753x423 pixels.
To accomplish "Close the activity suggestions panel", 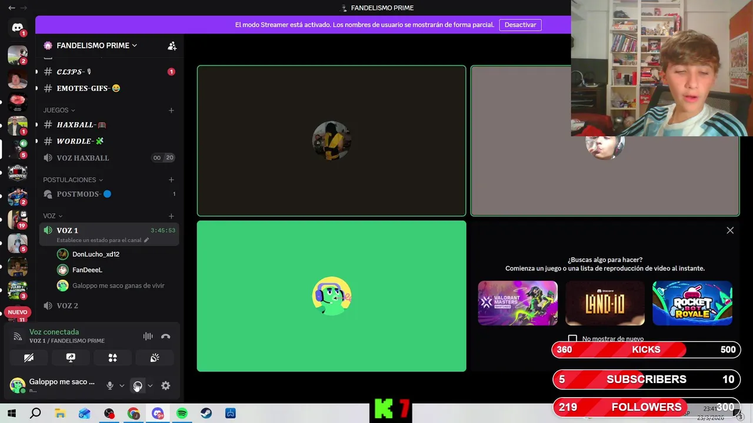I will (730, 230).
